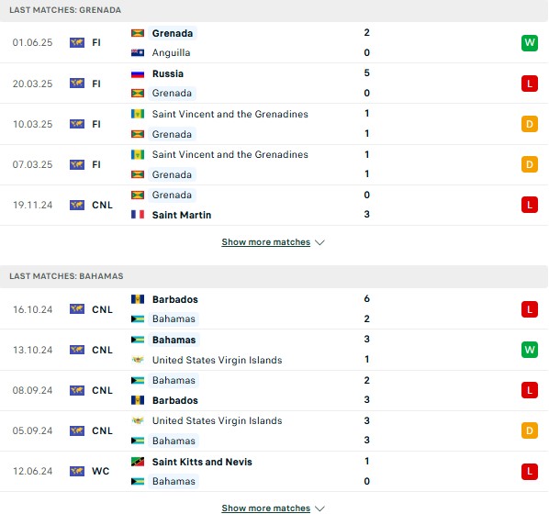Screen dimensions: 549x525
Task: Click the Saint Martin flag icon
Action: 138,215
